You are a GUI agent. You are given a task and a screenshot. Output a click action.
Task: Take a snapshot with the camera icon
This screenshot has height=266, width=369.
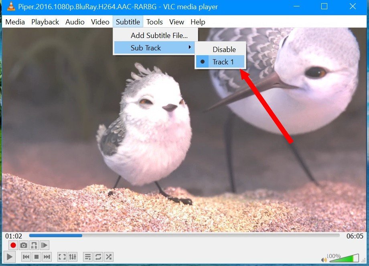(24, 245)
